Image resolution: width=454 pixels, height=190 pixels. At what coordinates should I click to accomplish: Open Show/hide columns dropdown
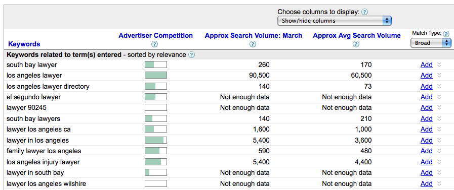coord(335,21)
